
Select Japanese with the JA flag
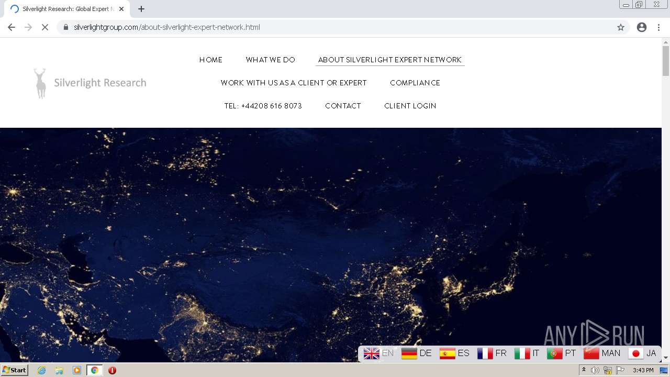point(642,353)
